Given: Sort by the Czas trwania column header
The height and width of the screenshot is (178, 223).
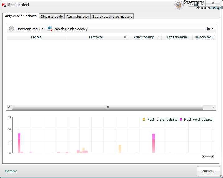Looking at the screenshot, I should tap(177, 37).
